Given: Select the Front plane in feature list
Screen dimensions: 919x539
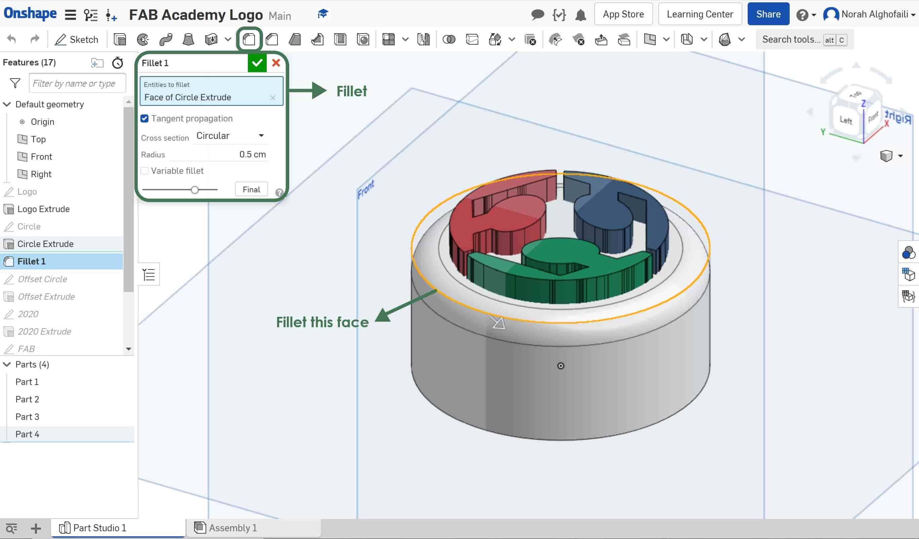Looking at the screenshot, I should point(41,157).
